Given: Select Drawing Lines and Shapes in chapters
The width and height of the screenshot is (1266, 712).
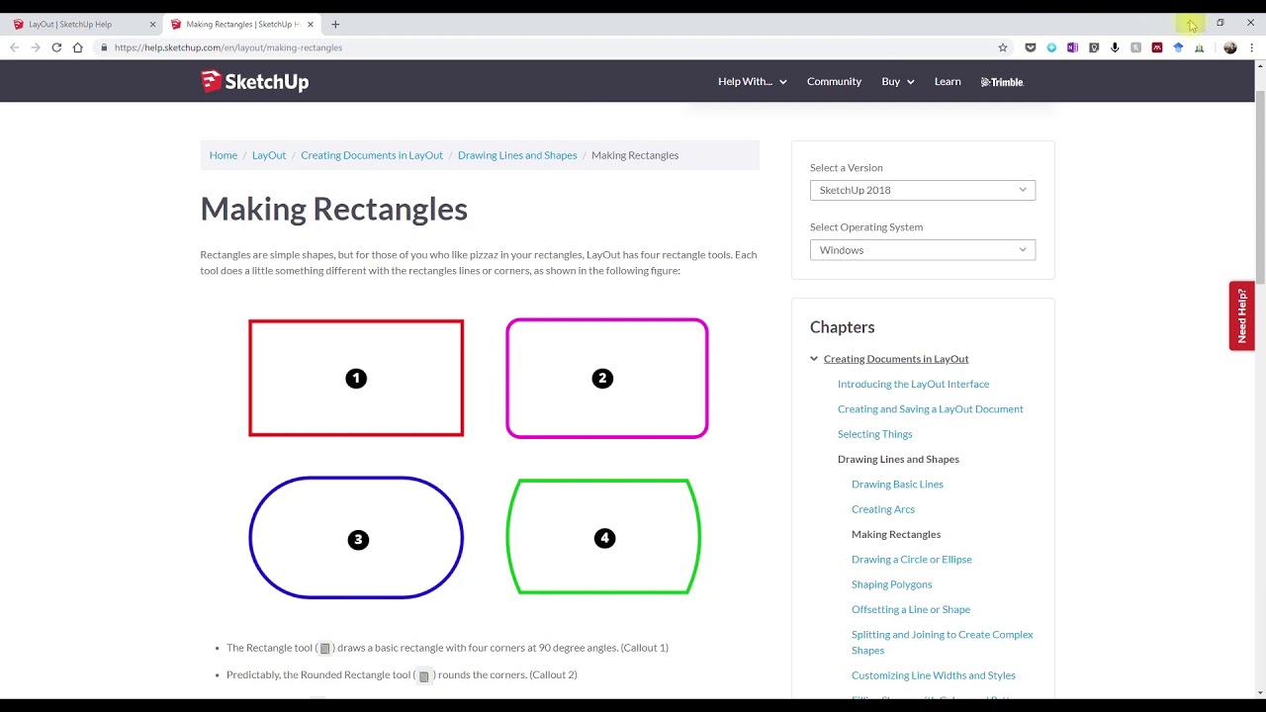Looking at the screenshot, I should click(898, 459).
